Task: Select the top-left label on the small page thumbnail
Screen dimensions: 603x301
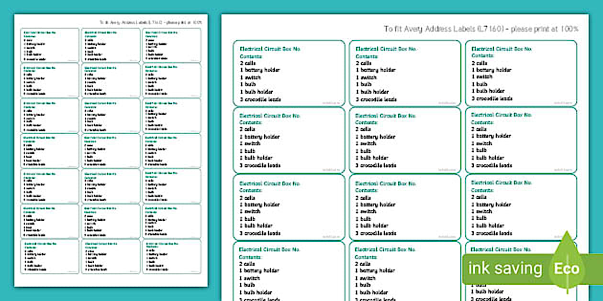Action: pos(50,45)
